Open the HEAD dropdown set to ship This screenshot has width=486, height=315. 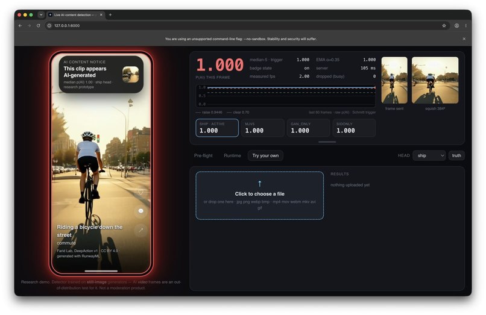(x=429, y=155)
